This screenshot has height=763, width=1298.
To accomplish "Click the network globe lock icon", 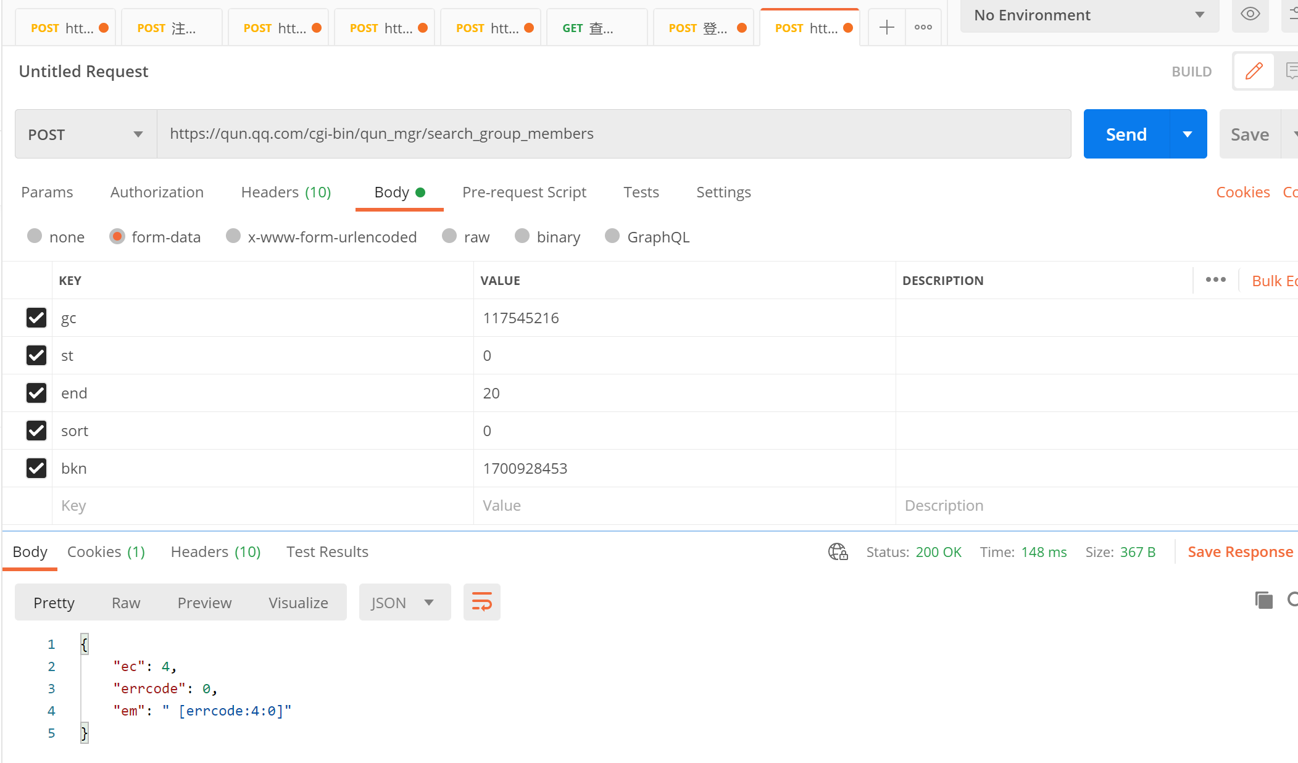I will (x=838, y=551).
